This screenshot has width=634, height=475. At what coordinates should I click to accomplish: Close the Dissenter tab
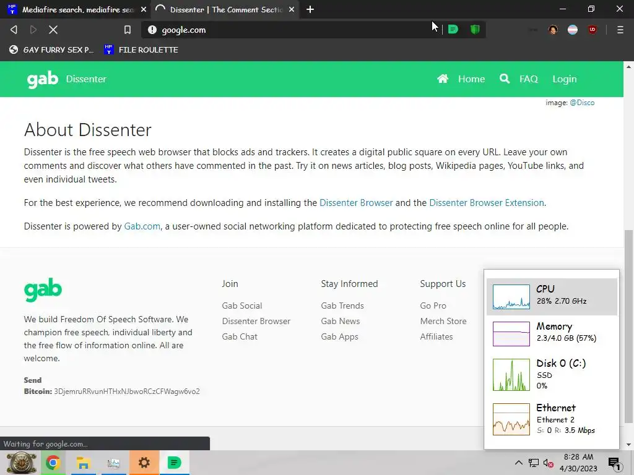coord(292,9)
